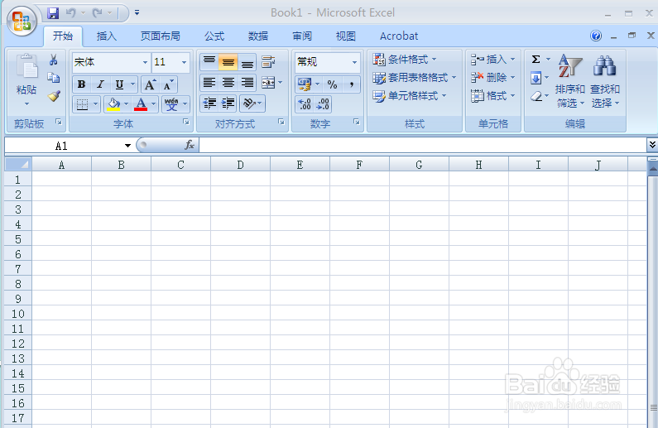Increase decimal places
The image size is (658, 428).
[x=305, y=104]
